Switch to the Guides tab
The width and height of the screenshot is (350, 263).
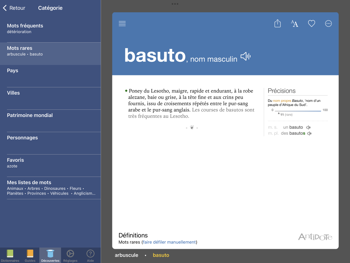coord(30,255)
